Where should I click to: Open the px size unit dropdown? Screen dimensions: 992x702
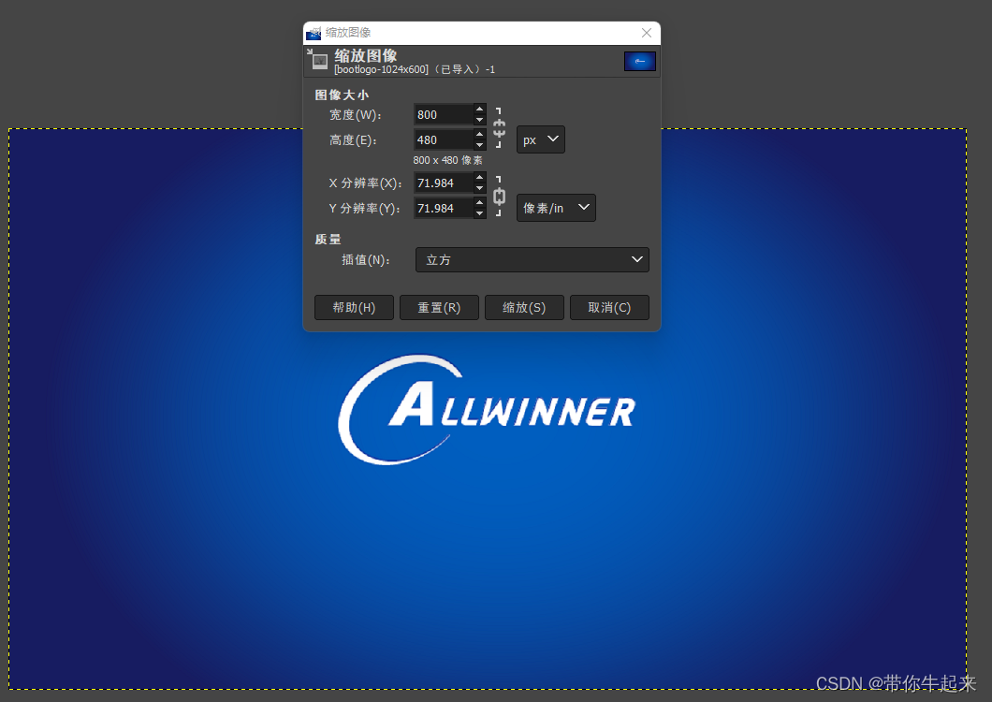tap(541, 139)
